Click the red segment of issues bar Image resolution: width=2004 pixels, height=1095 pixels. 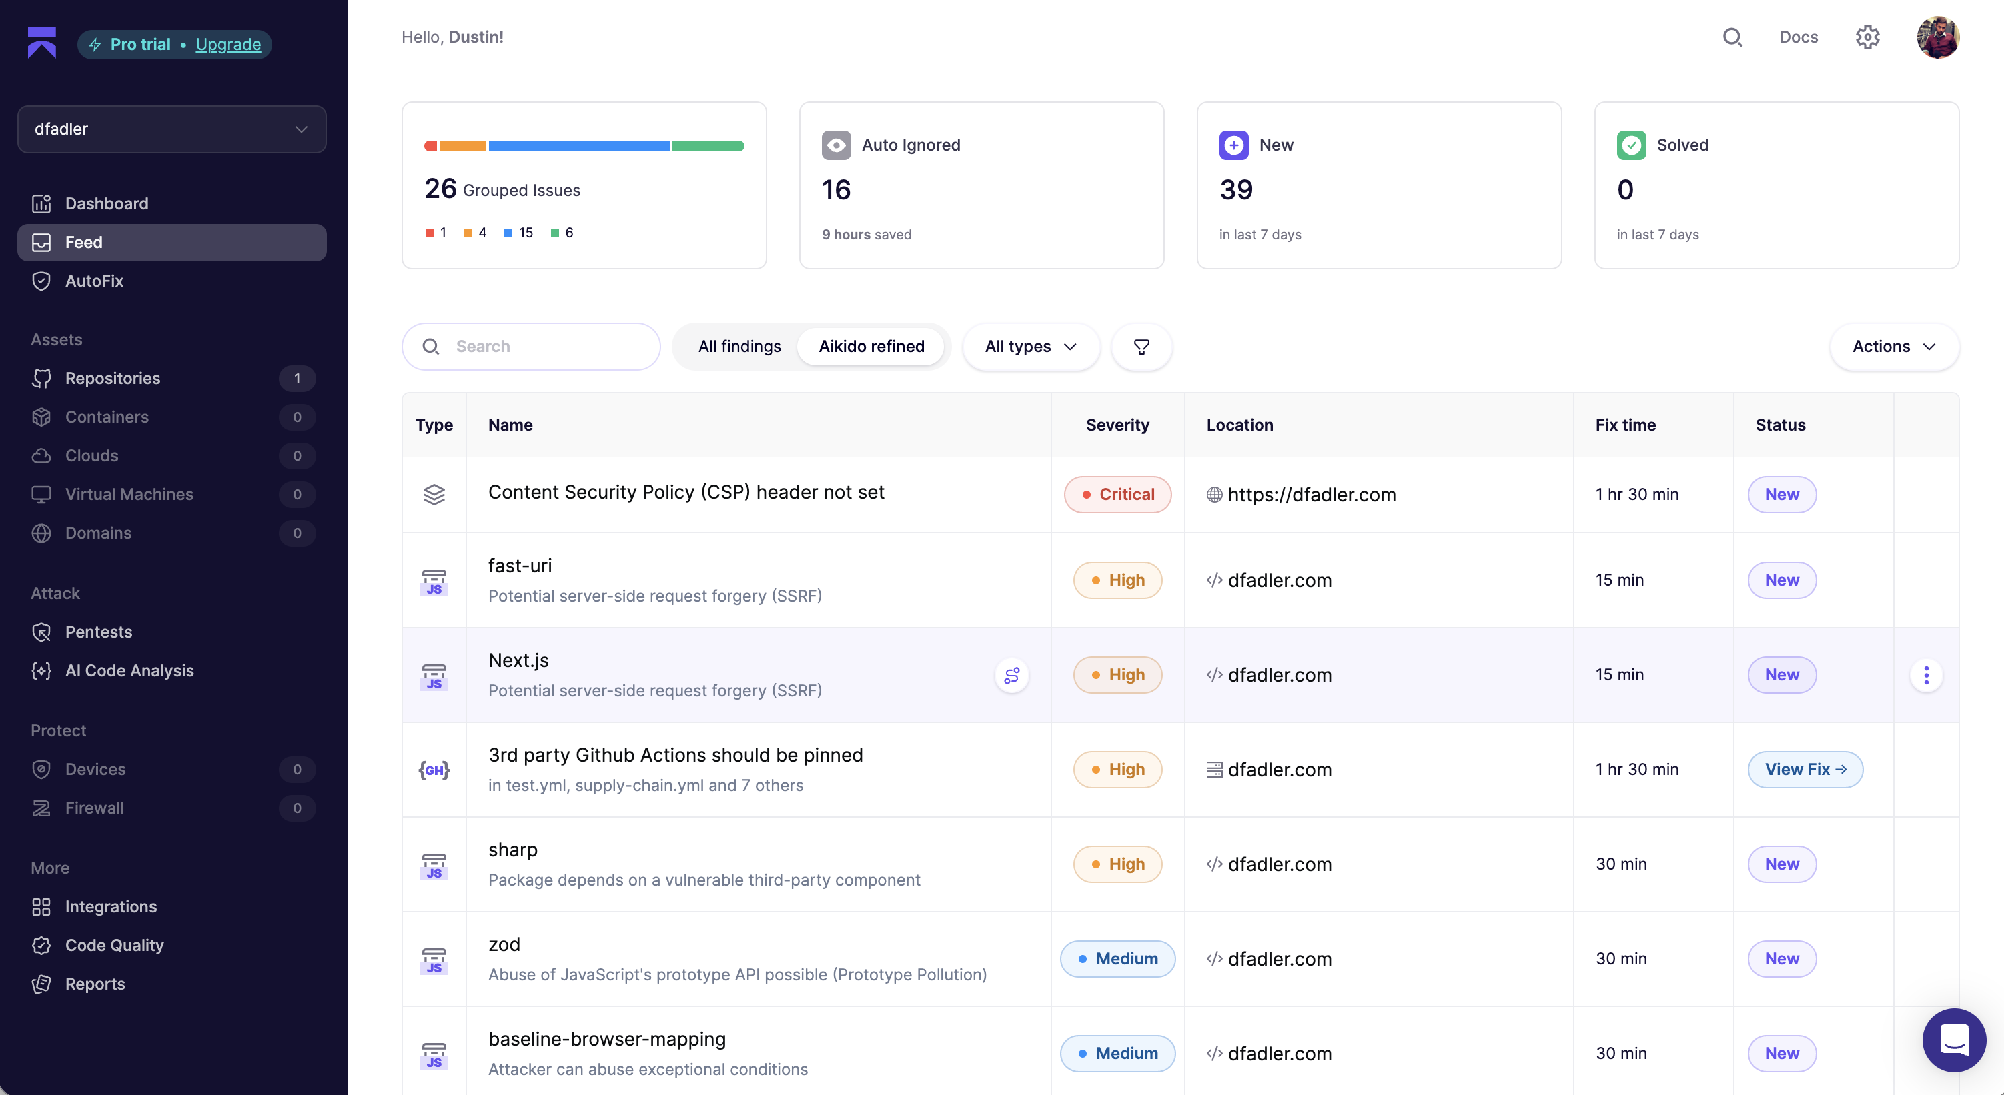[x=430, y=146]
